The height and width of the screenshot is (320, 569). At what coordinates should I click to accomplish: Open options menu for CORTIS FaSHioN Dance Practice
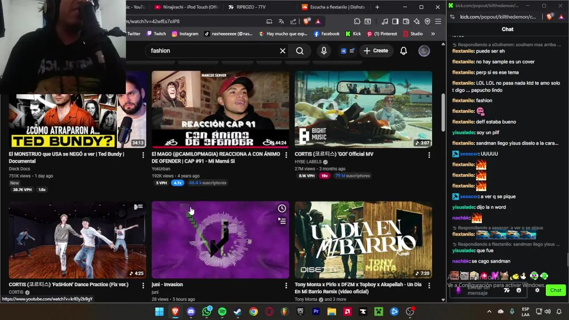click(x=143, y=285)
